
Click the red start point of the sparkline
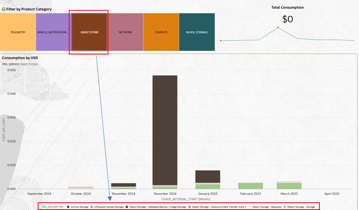[221, 41]
